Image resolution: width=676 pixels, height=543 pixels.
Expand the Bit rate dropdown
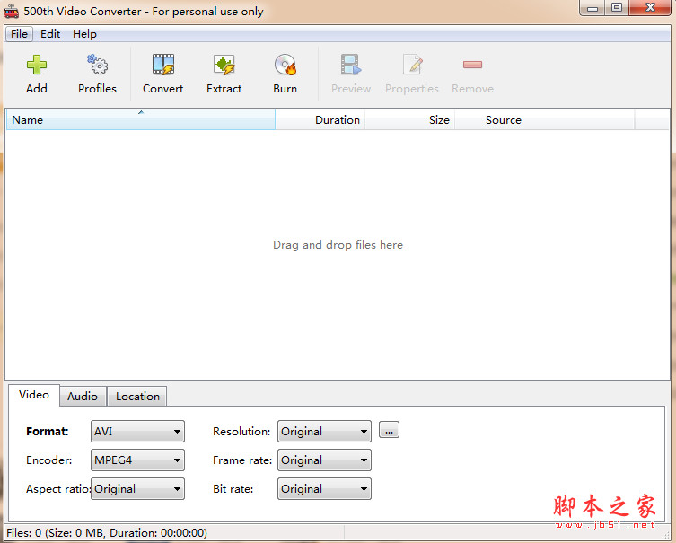(x=324, y=488)
